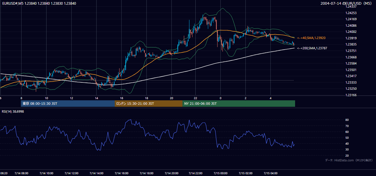Viewport: 376px width, 176px height.
Task: Click the 1.23333 price axis label
Action: (351, 82)
